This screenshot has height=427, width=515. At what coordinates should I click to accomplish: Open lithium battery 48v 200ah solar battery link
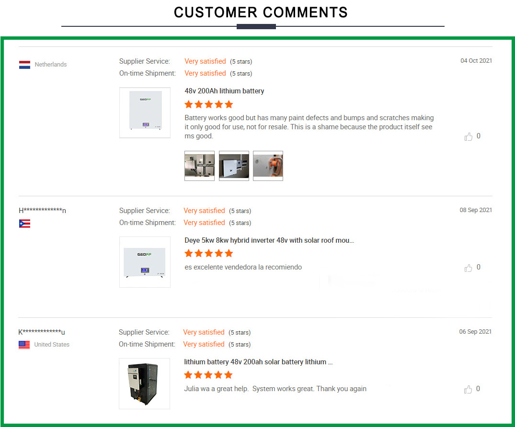[258, 362]
